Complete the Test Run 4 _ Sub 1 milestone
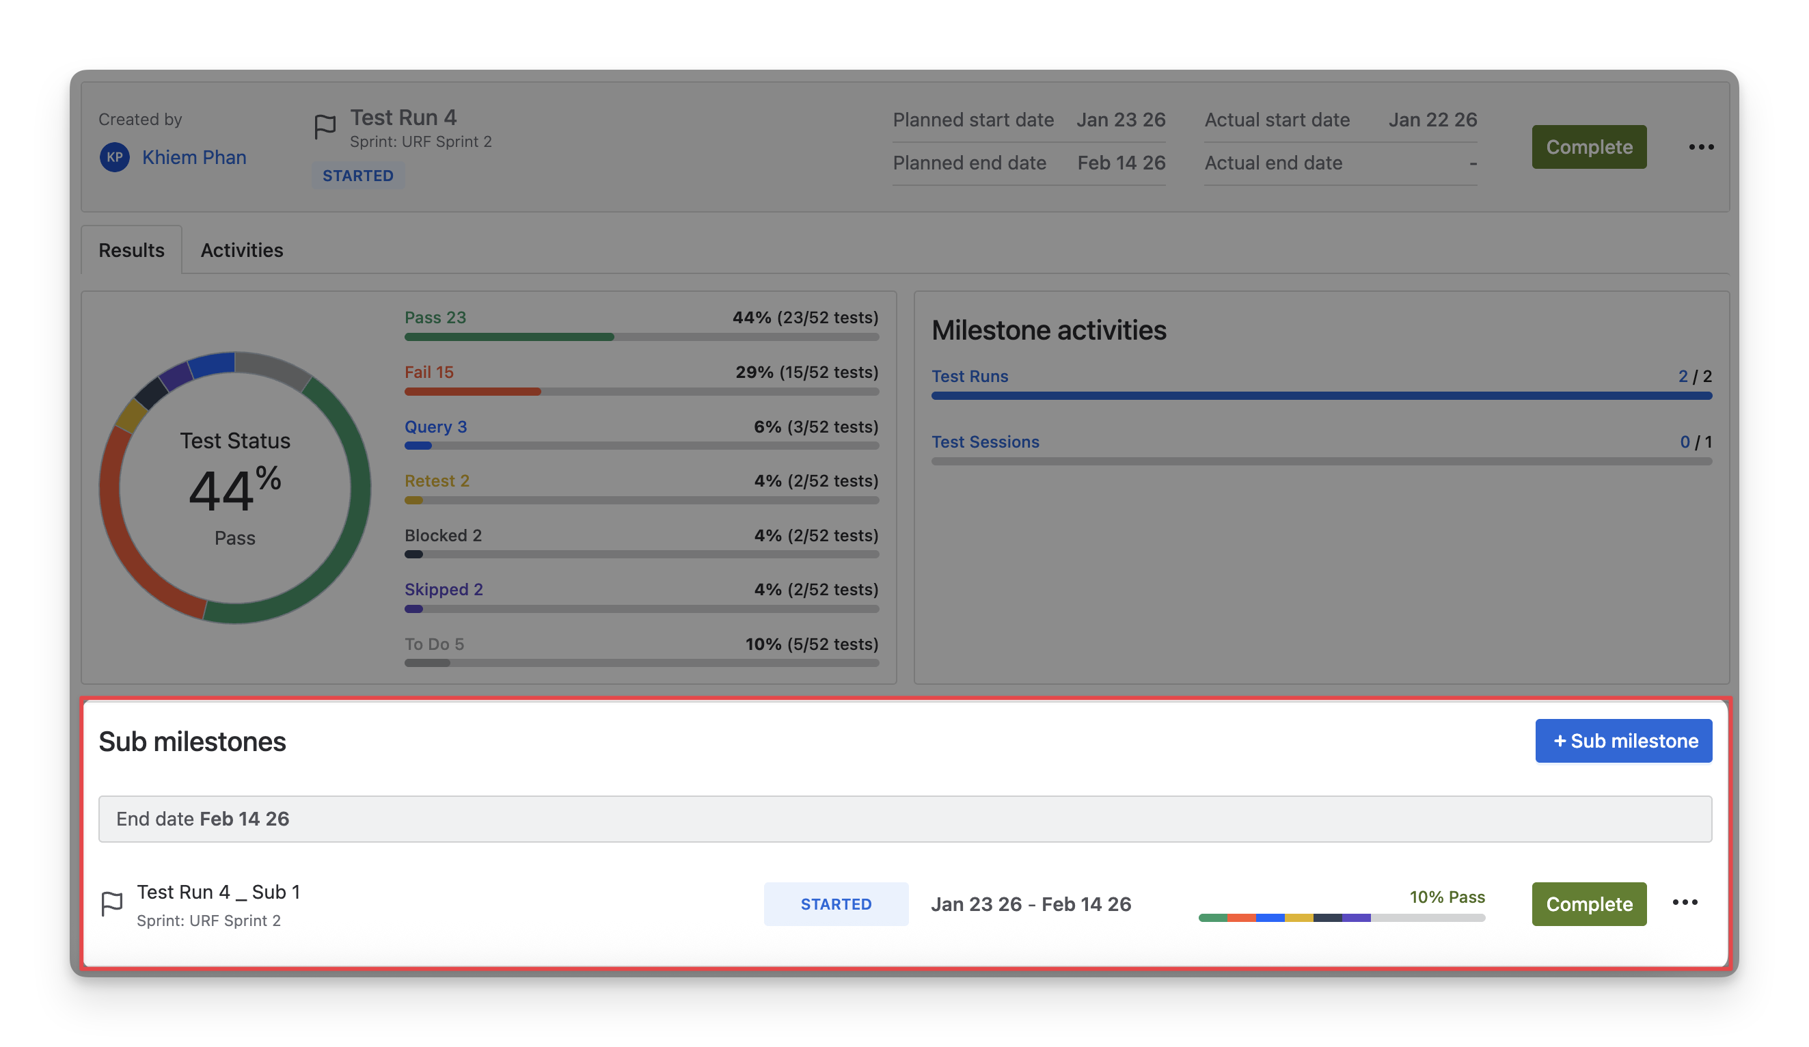The height and width of the screenshot is (1047, 1809). (x=1589, y=904)
